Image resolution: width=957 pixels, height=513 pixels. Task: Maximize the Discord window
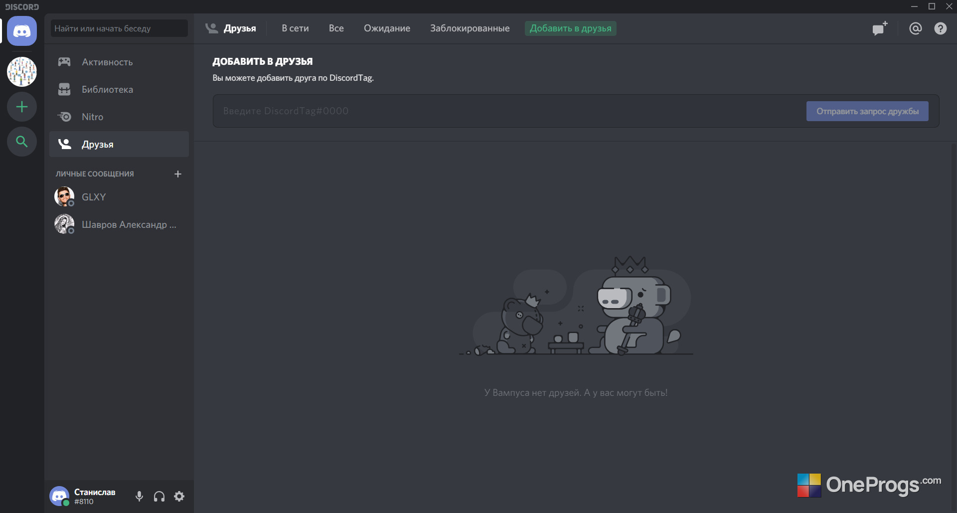[932, 6]
